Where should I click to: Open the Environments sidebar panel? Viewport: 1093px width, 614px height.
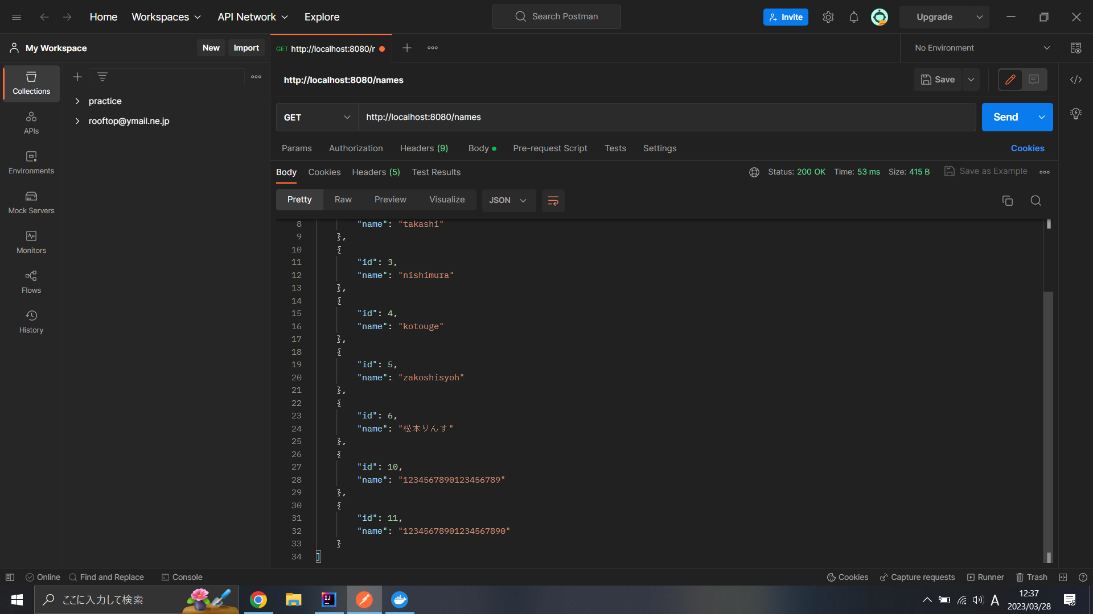point(31,163)
